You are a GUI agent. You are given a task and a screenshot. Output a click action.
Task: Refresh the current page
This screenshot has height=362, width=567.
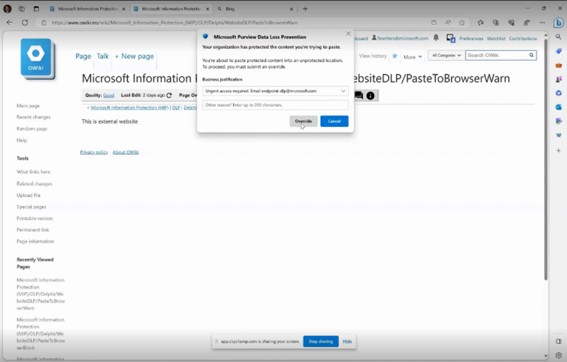coord(25,22)
